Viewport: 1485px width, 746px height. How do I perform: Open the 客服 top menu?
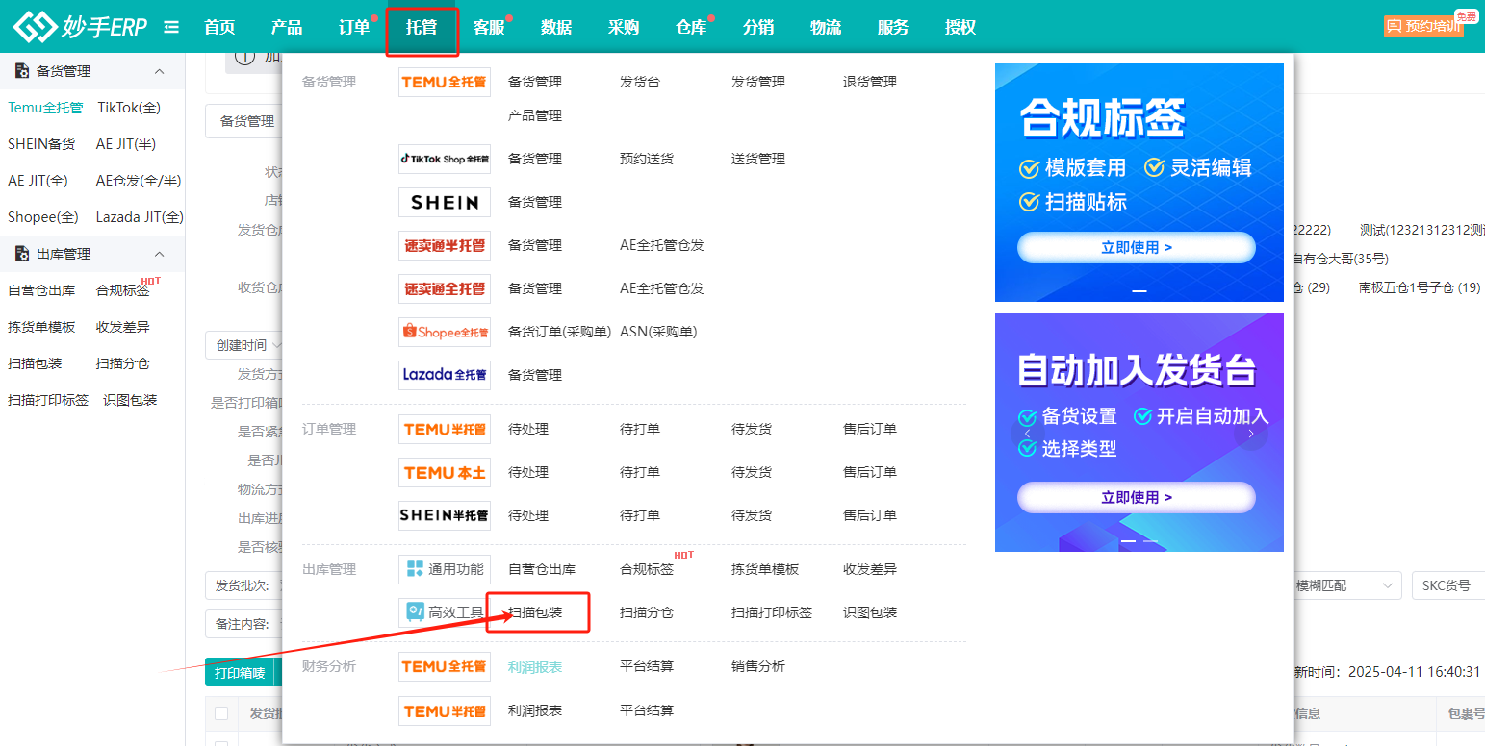[x=489, y=28]
